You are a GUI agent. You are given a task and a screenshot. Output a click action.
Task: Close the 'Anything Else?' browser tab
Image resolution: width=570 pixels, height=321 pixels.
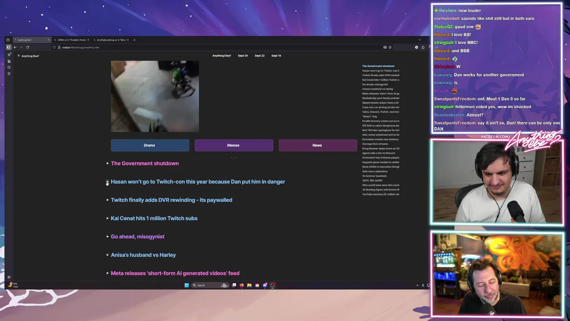(49, 40)
